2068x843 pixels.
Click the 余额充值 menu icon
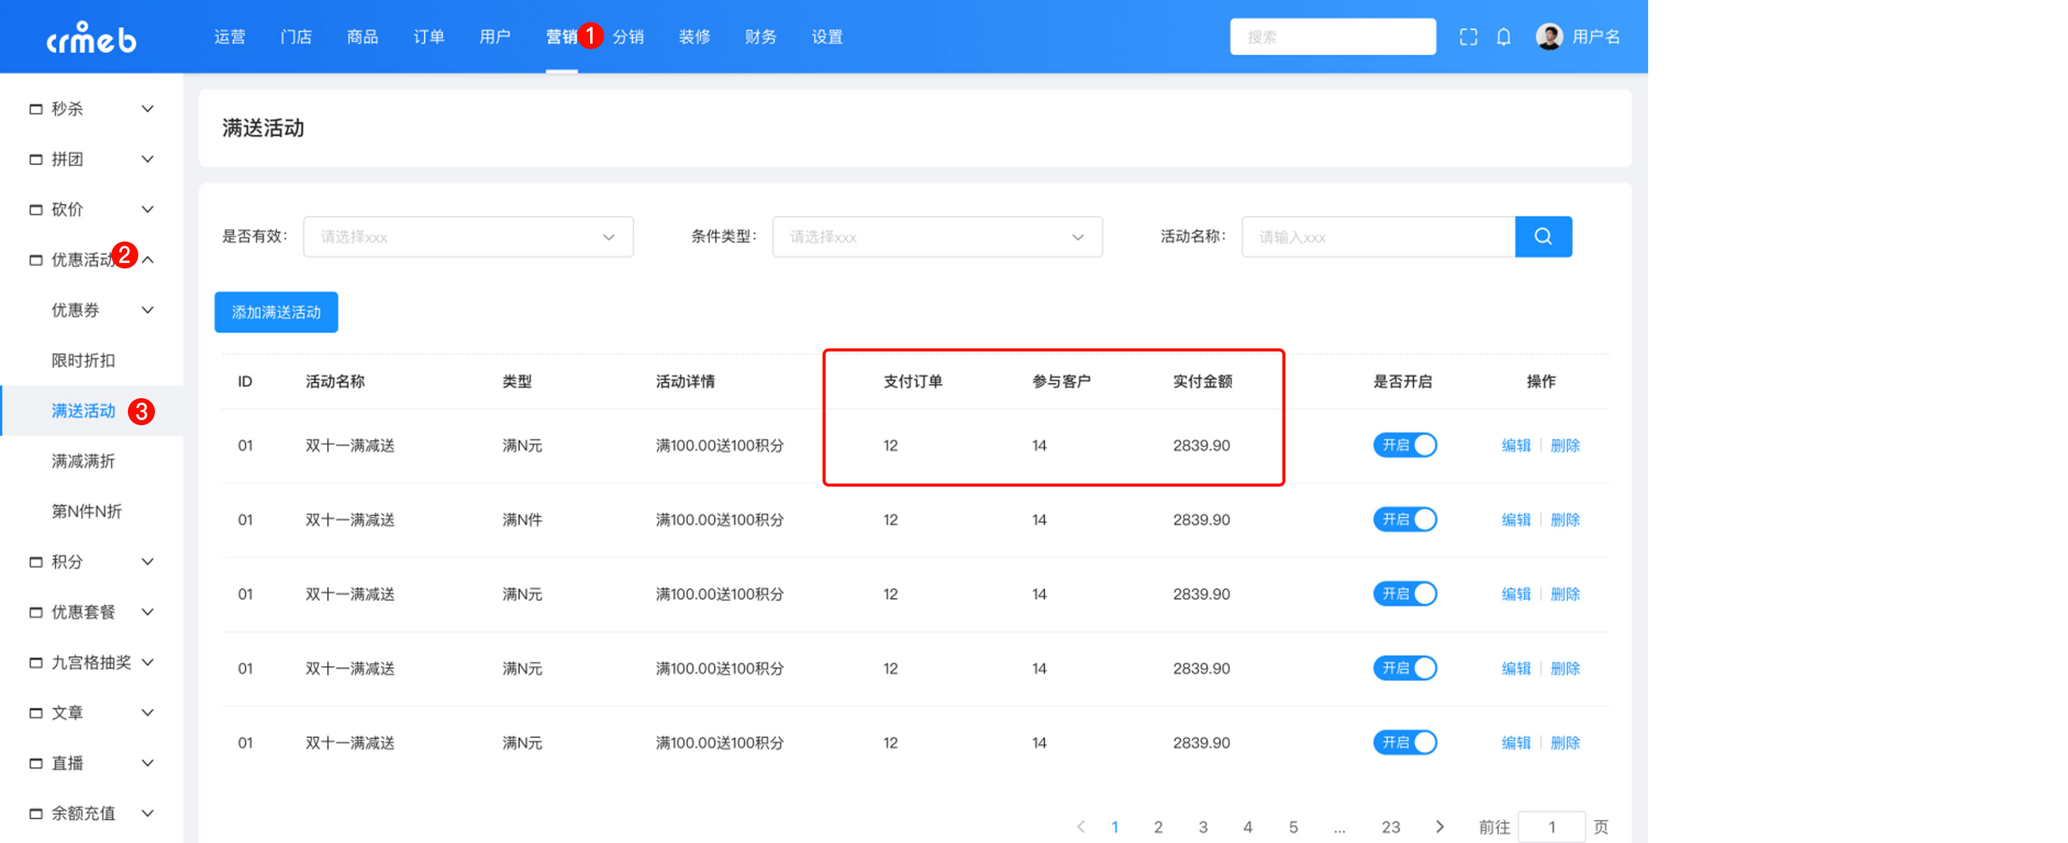pos(35,814)
